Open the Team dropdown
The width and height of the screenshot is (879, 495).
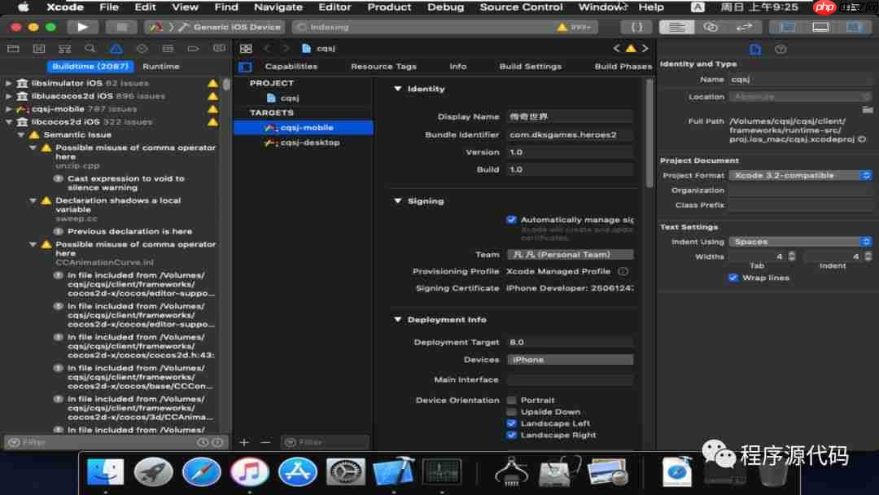pos(570,255)
